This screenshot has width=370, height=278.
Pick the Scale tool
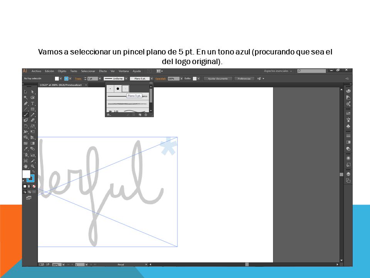[x=32, y=126]
